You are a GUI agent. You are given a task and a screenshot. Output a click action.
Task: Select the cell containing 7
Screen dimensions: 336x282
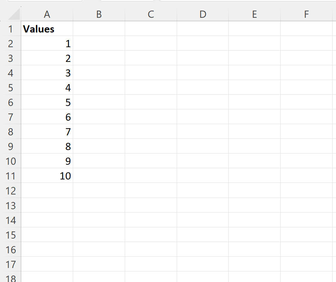(x=47, y=132)
